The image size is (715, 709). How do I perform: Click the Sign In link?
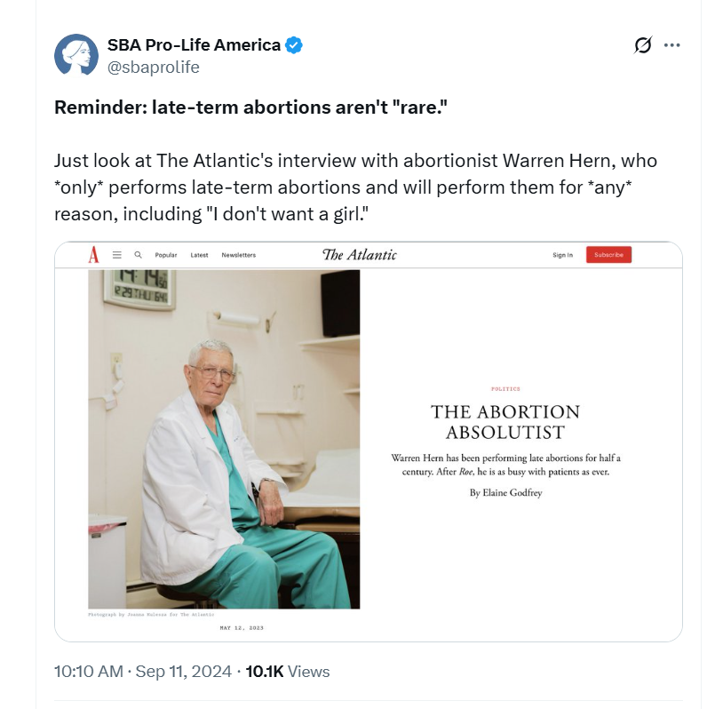click(562, 255)
